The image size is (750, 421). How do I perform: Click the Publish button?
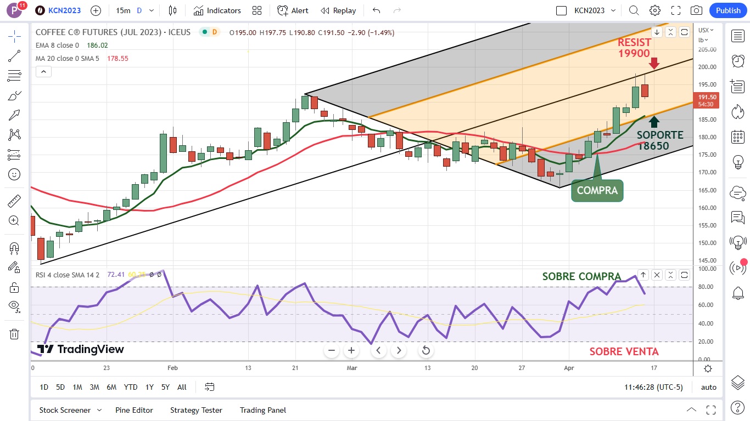point(728,10)
